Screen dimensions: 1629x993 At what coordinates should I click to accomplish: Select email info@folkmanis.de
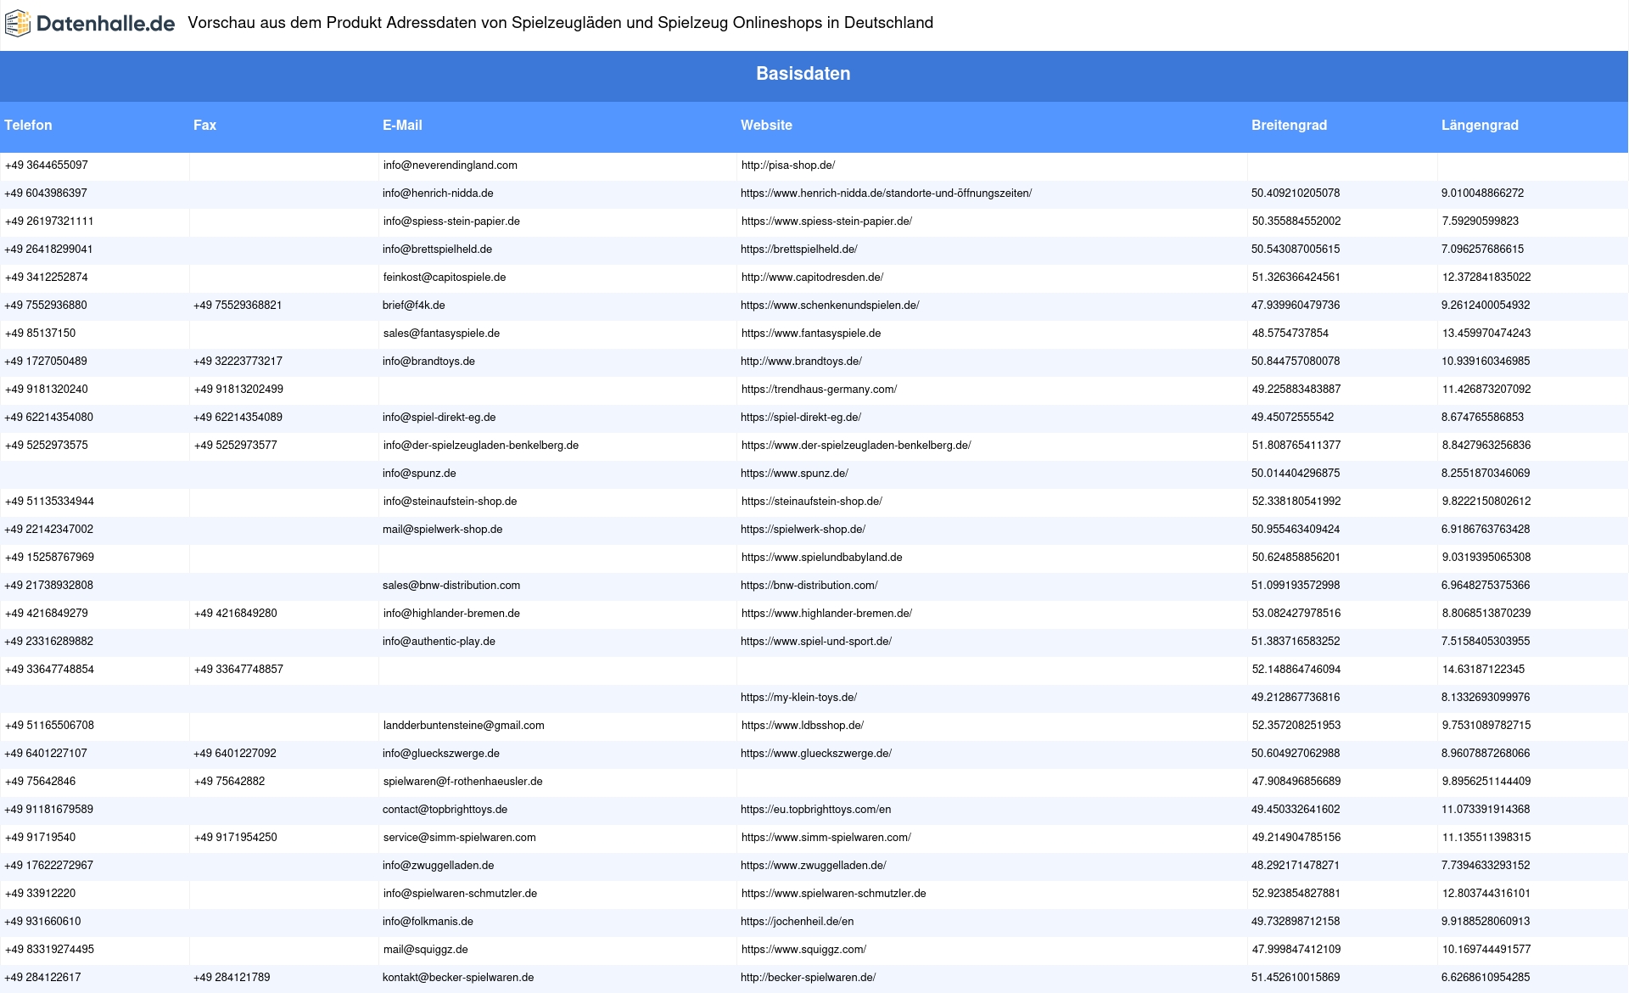click(x=428, y=922)
